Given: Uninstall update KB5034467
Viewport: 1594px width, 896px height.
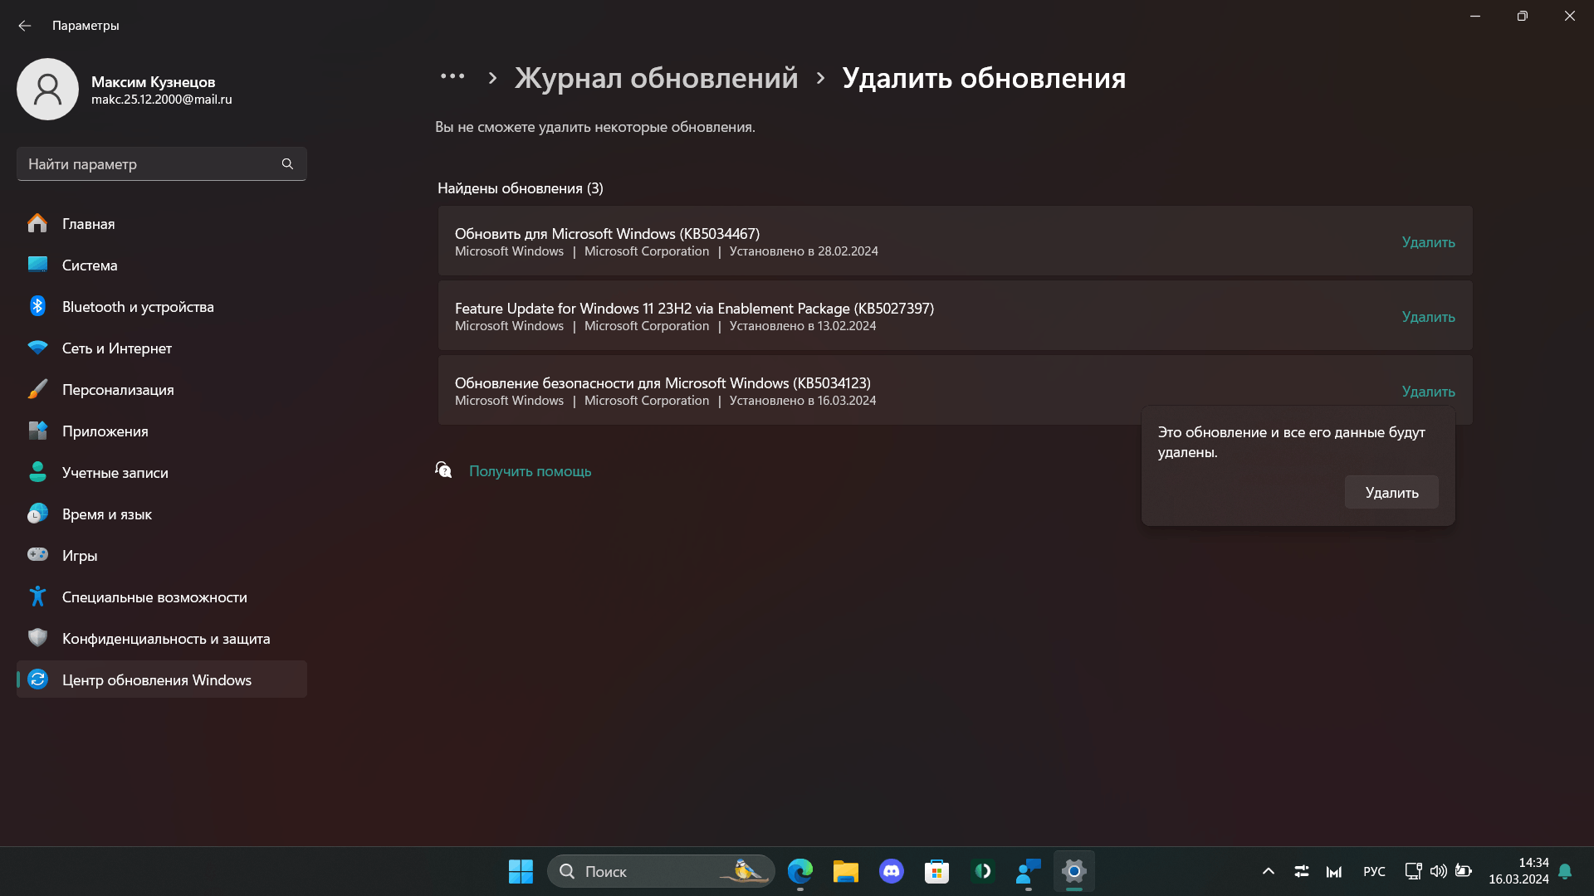Looking at the screenshot, I should pos(1428,242).
